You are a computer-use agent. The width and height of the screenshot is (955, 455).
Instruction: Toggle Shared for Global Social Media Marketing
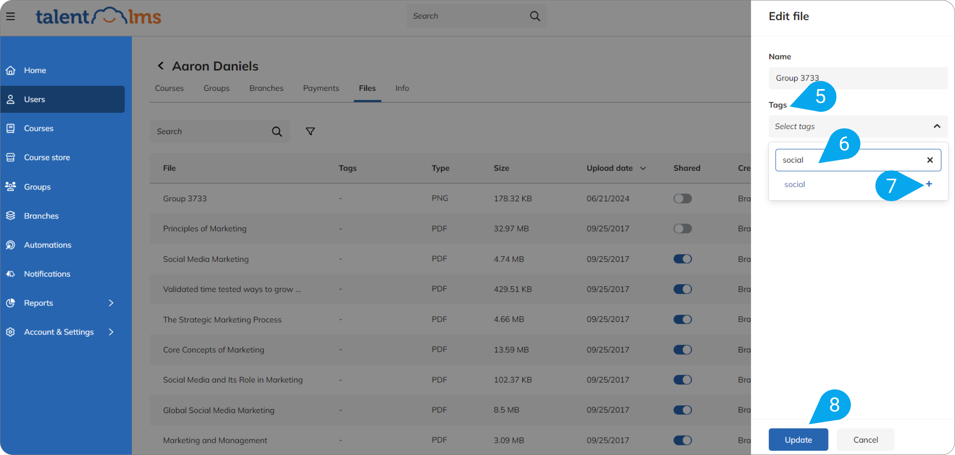pos(682,410)
